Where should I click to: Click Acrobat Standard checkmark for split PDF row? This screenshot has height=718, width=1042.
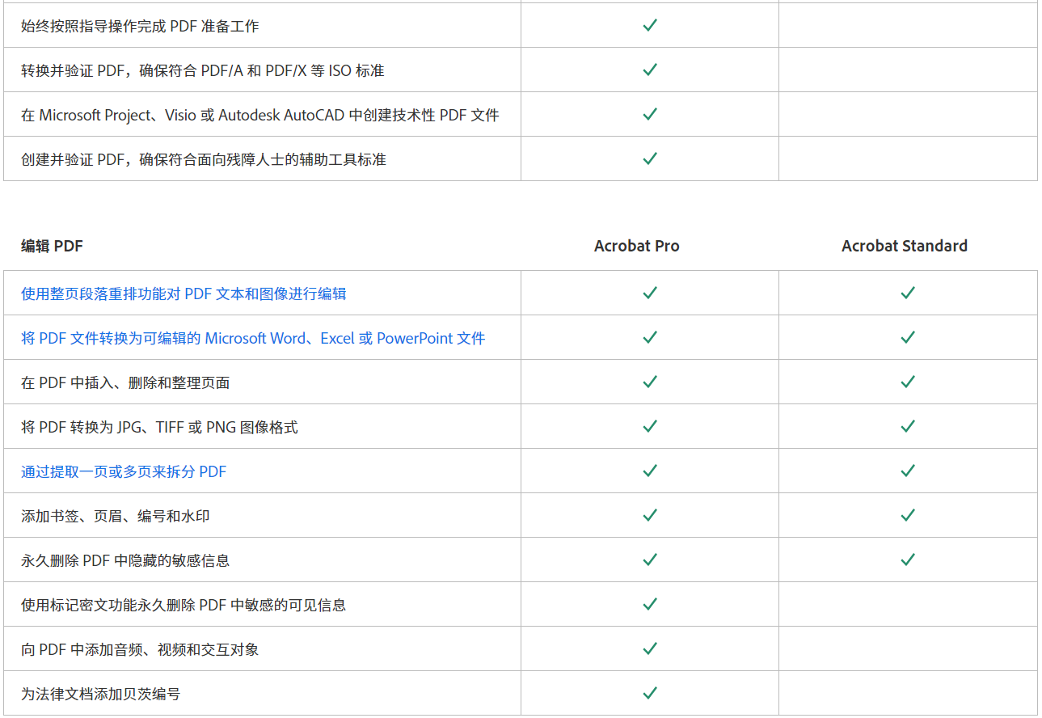907,471
